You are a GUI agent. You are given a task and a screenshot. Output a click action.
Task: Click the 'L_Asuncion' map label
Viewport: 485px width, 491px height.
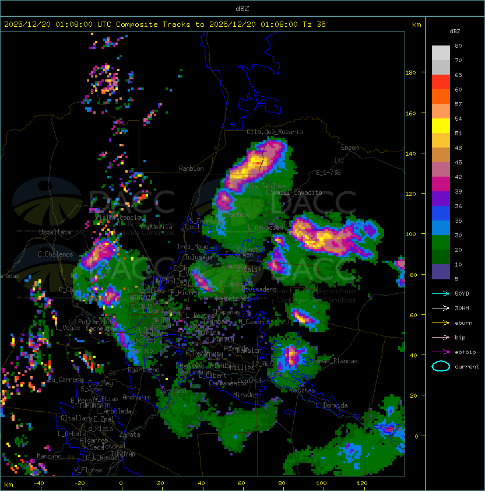tap(265, 227)
